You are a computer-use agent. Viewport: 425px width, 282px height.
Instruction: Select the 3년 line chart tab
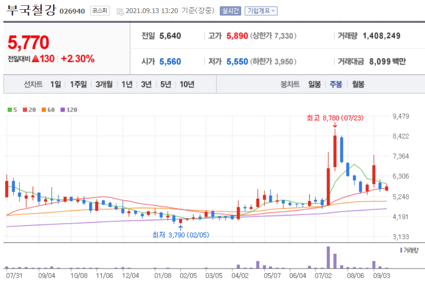pos(146,84)
